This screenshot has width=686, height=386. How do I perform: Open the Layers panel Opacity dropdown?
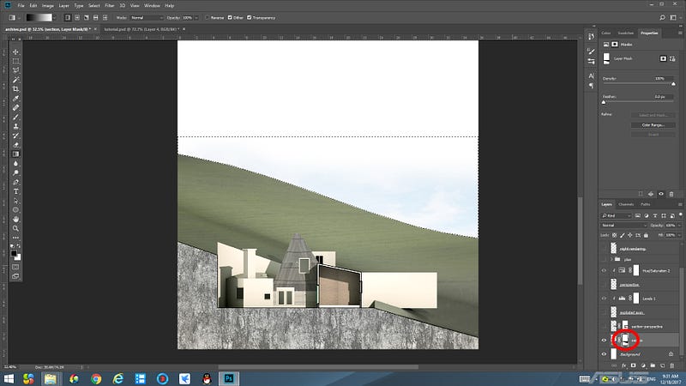pyautogui.click(x=678, y=226)
